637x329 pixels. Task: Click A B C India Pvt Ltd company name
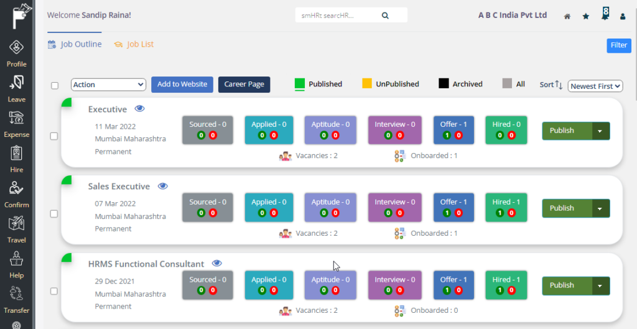click(x=513, y=15)
